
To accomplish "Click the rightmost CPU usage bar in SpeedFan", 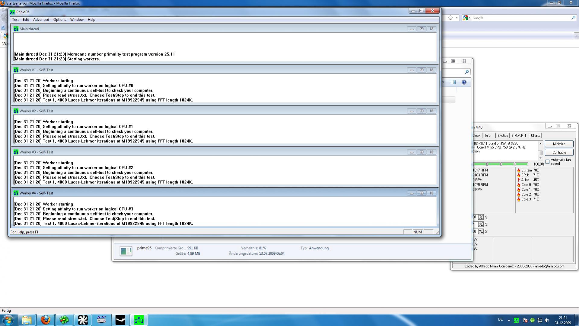I will click(521, 164).
